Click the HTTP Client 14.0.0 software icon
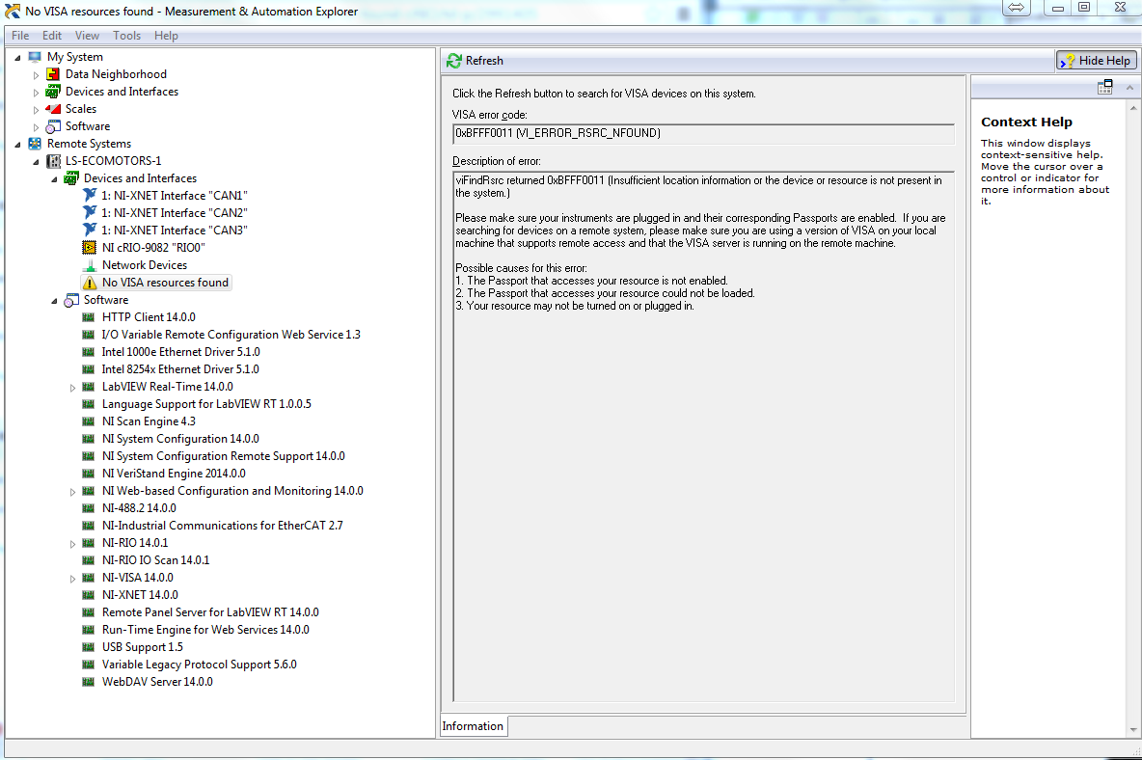The image size is (1142, 760). [88, 316]
